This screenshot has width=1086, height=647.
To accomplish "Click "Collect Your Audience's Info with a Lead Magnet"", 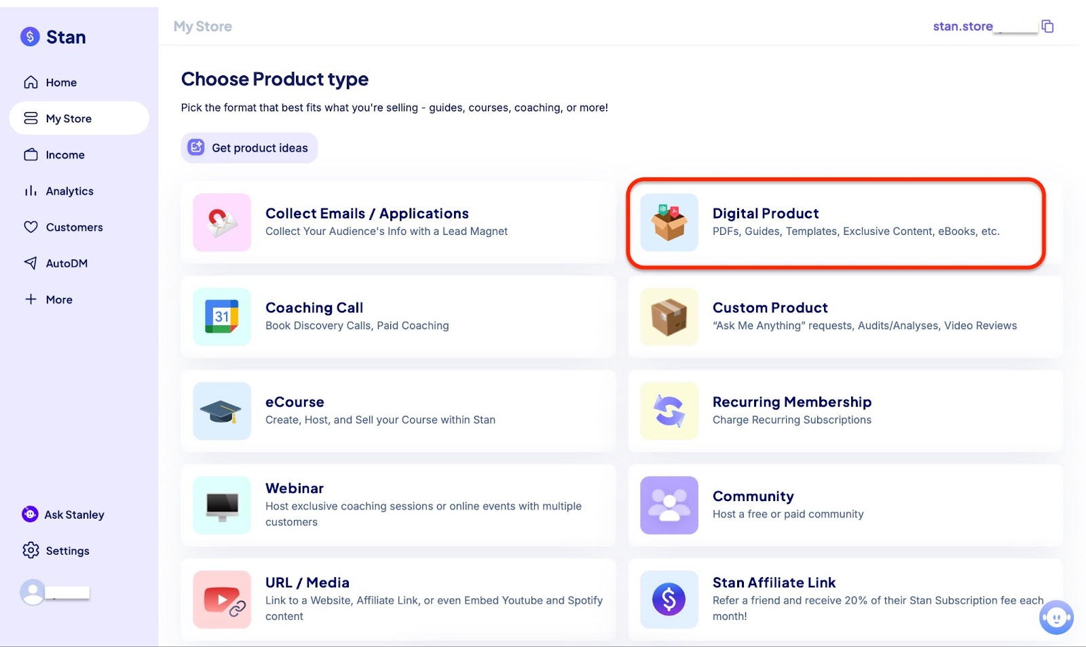I will (386, 232).
